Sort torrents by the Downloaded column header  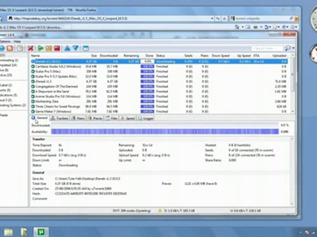click(109, 56)
